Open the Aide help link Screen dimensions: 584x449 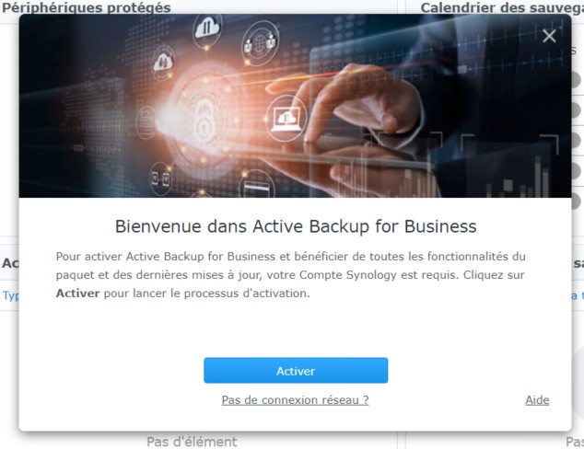click(x=537, y=400)
